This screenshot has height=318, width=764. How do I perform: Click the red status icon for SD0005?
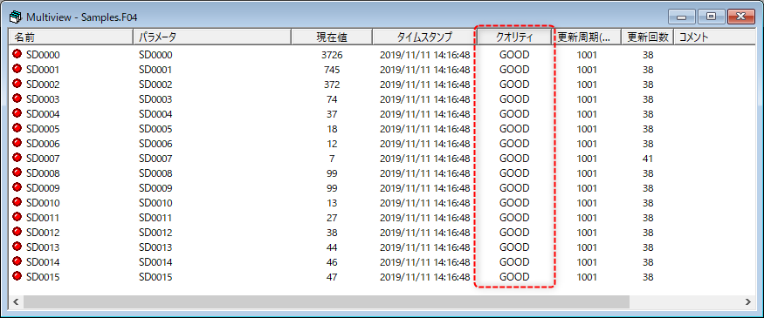pyautogui.click(x=17, y=128)
